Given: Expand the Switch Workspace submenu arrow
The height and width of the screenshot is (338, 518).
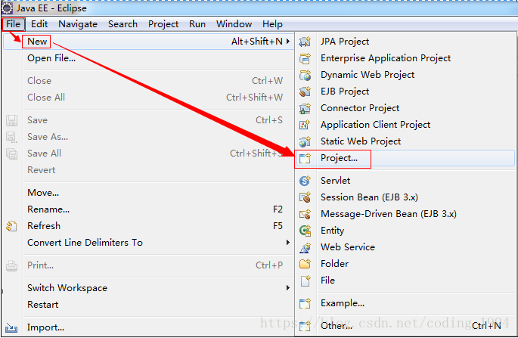Looking at the screenshot, I should [288, 288].
